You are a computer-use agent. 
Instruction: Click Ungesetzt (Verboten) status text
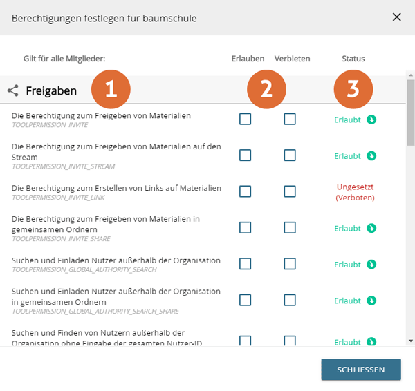click(355, 192)
